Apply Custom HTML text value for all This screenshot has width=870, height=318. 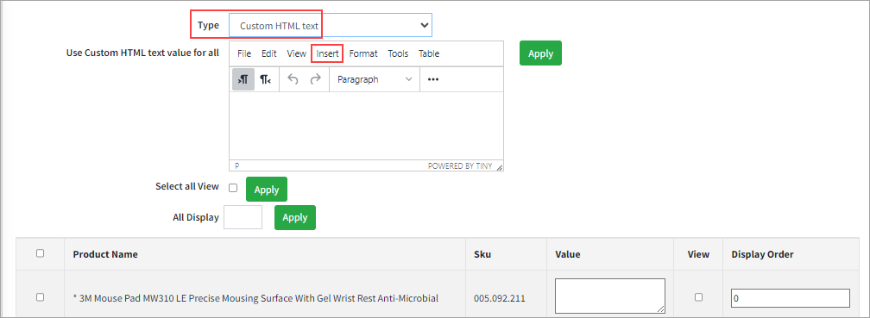(540, 53)
